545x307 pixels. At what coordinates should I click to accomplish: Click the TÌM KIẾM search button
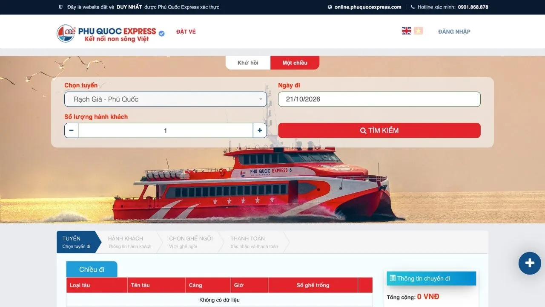click(x=379, y=130)
